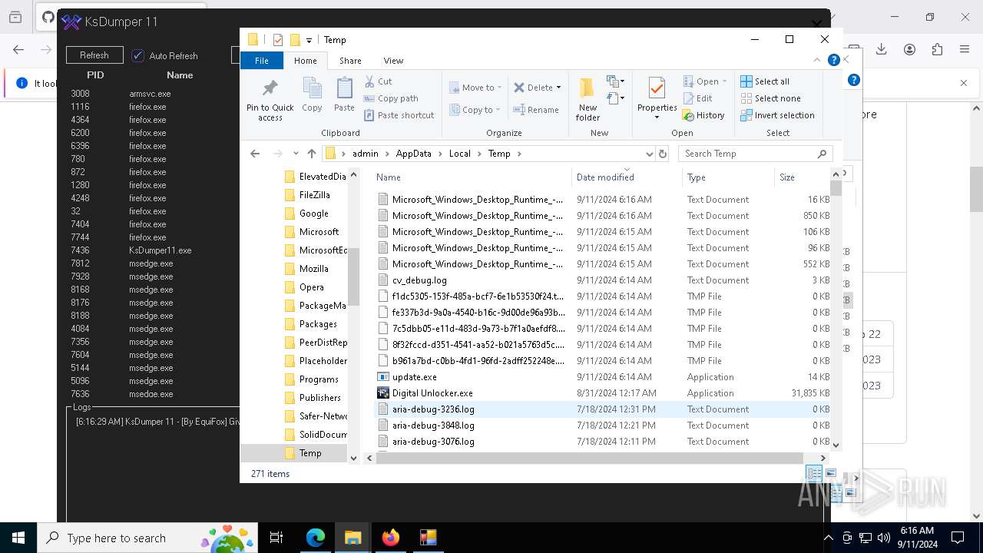
Task: Open the notification center icon
Action: [958, 538]
